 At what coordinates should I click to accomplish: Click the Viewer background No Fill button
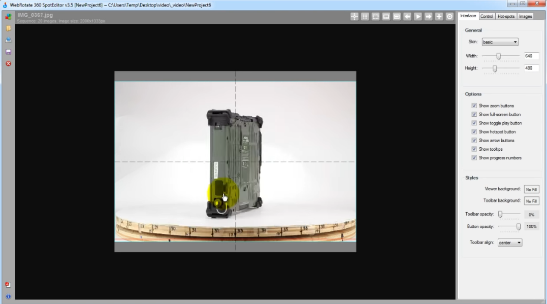531,189
